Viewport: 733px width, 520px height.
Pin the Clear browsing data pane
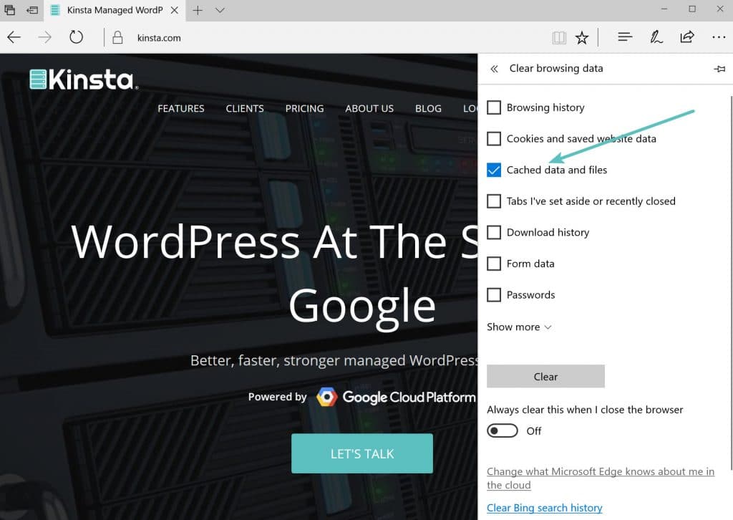(719, 69)
